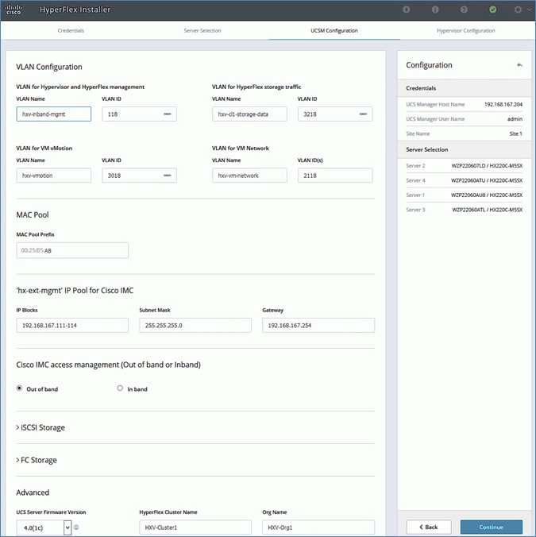Screen dimensions: 536x537
Task: Click the download arrow icon in header
Action: 407,10
